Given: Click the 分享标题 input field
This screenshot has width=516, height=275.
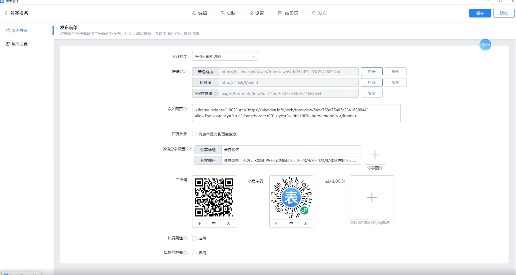Looking at the screenshot, I should 291,150.
